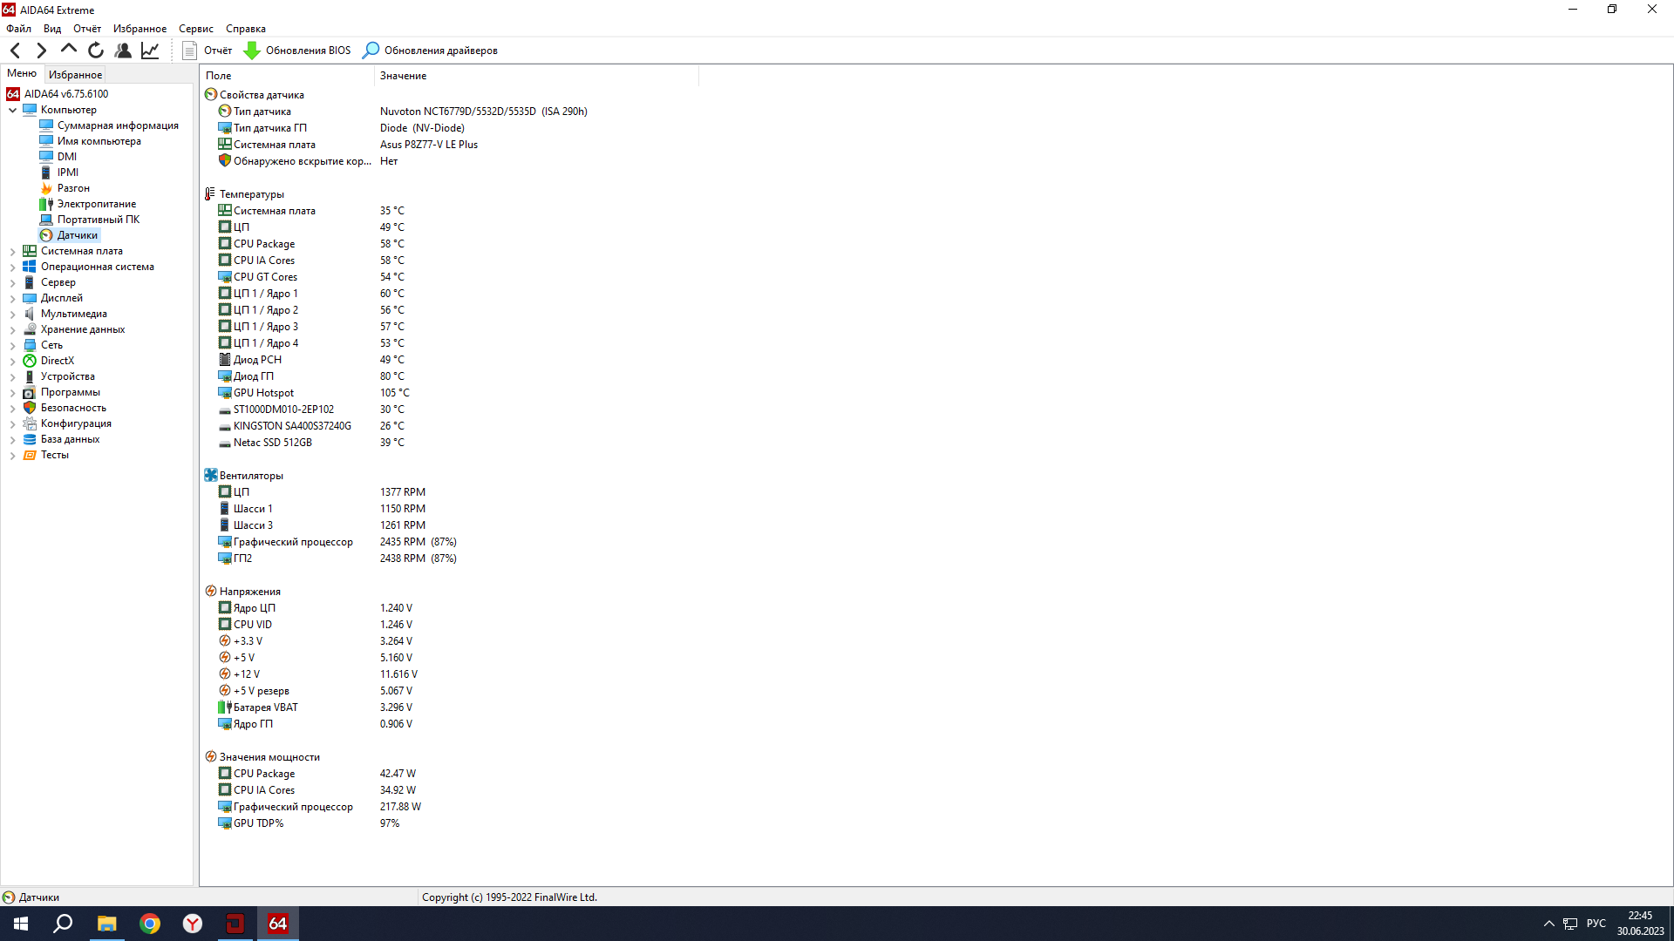This screenshot has width=1674, height=941.
Task: Open the graph chart toolbar icon
Action: click(150, 51)
